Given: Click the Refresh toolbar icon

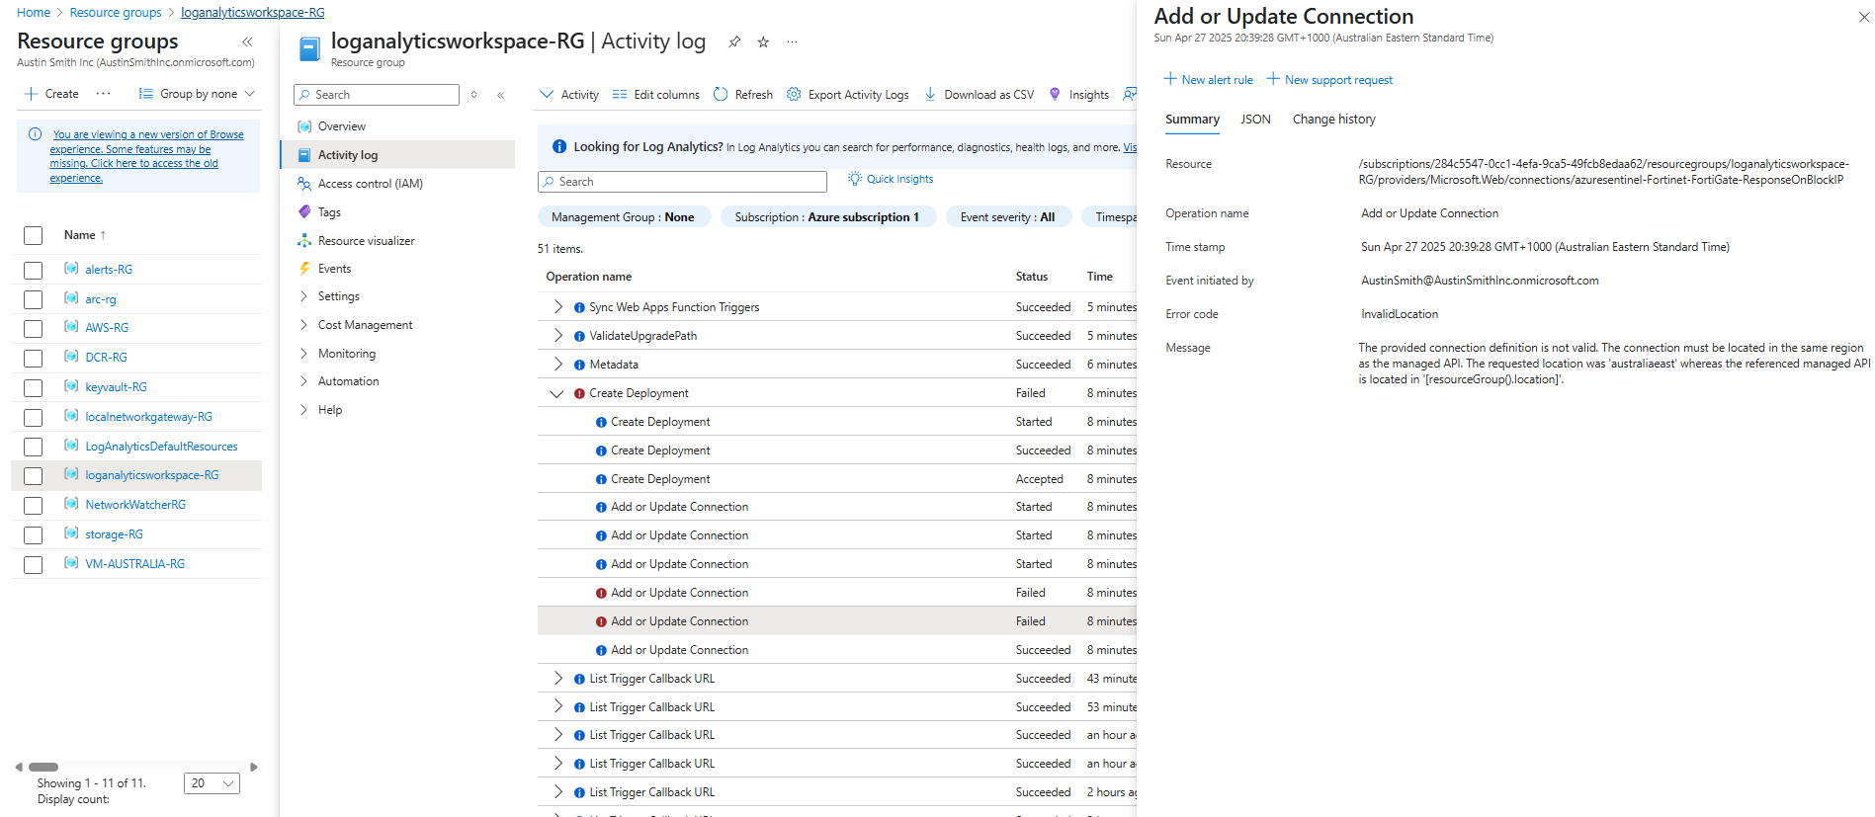Looking at the screenshot, I should click(721, 95).
